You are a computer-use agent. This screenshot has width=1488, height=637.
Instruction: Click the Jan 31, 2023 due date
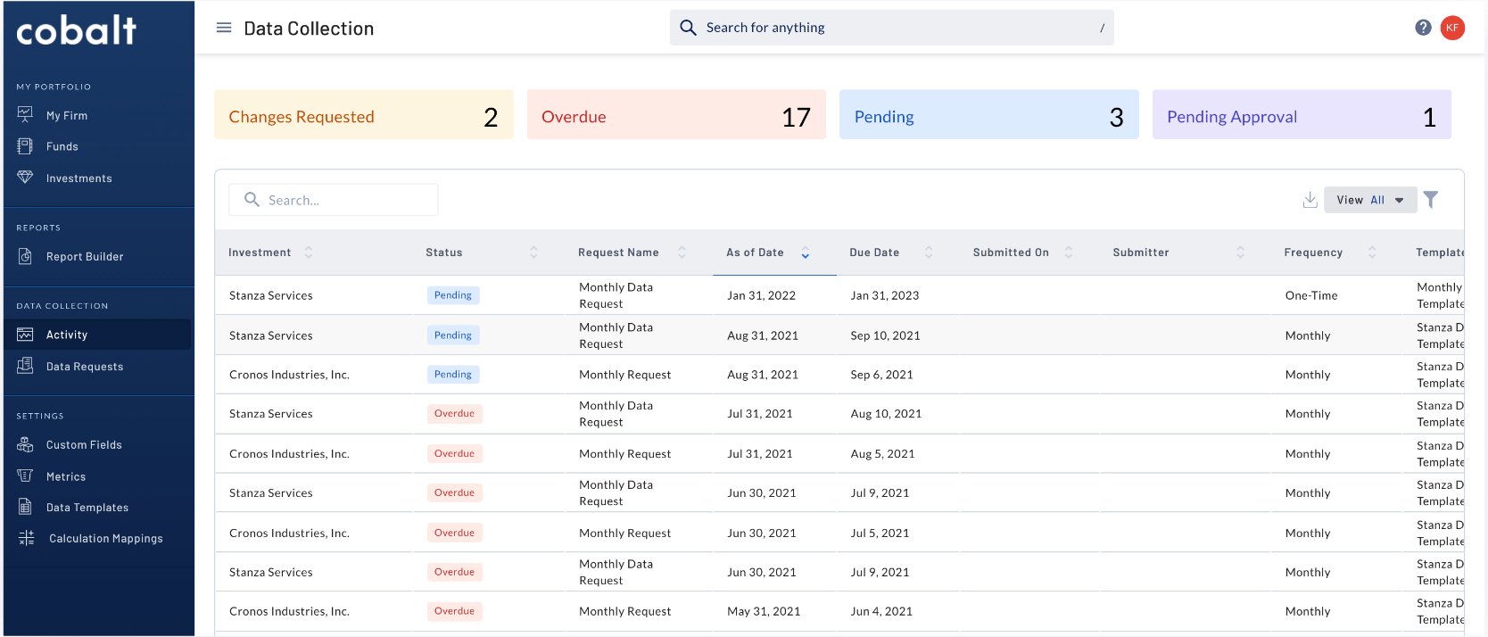tap(885, 295)
